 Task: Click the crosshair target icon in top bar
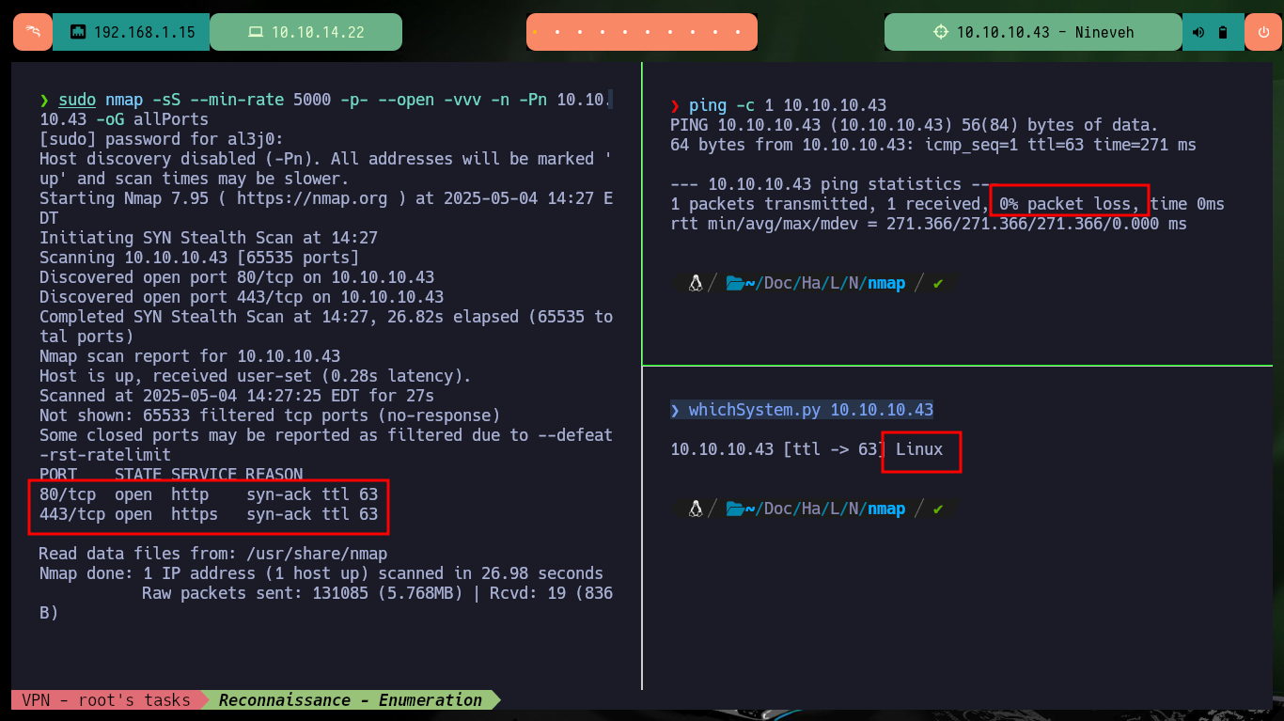[941, 32]
